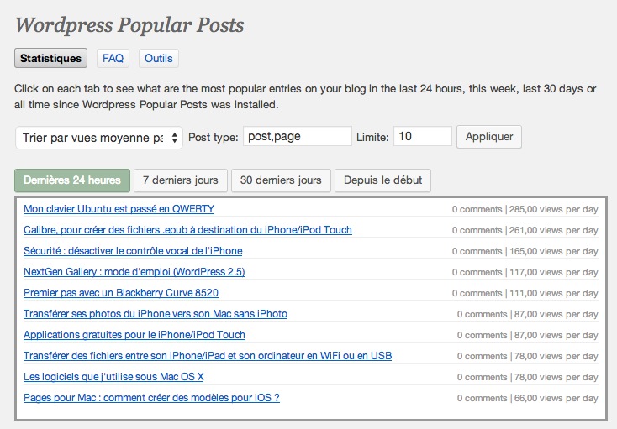Switch to 30 derniers jours tab
617x429 pixels.
pos(281,180)
